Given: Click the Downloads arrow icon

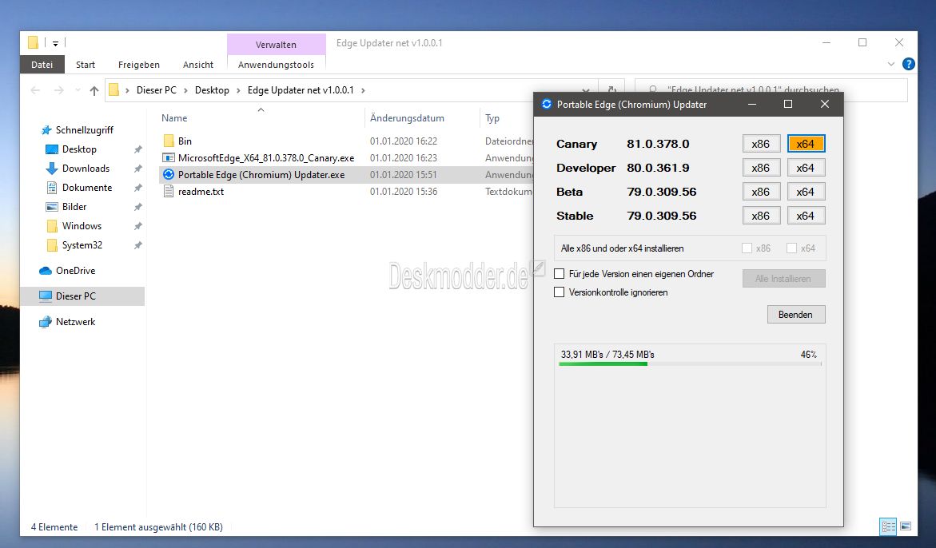Looking at the screenshot, I should click(52, 169).
